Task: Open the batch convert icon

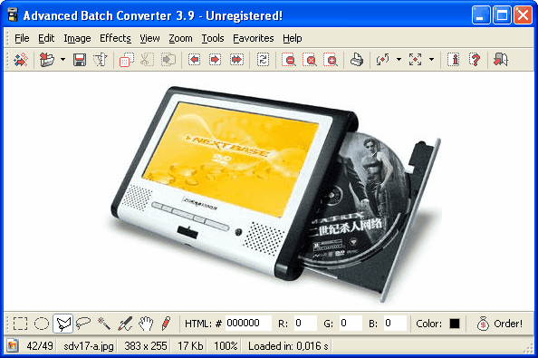Action: tap(21, 60)
